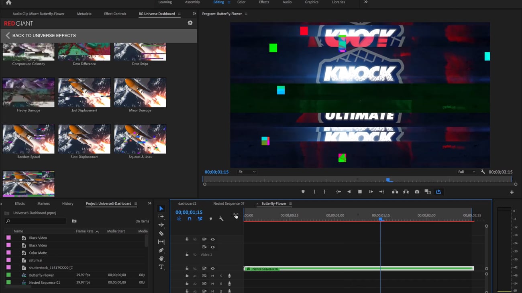522x293 pixels.
Task: Open the Effect Controls tab
Action: [115, 14]
